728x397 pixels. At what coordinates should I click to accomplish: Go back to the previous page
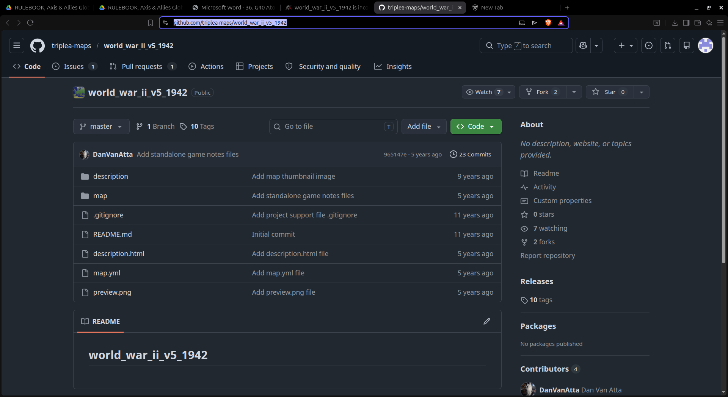tap(8, 23)
